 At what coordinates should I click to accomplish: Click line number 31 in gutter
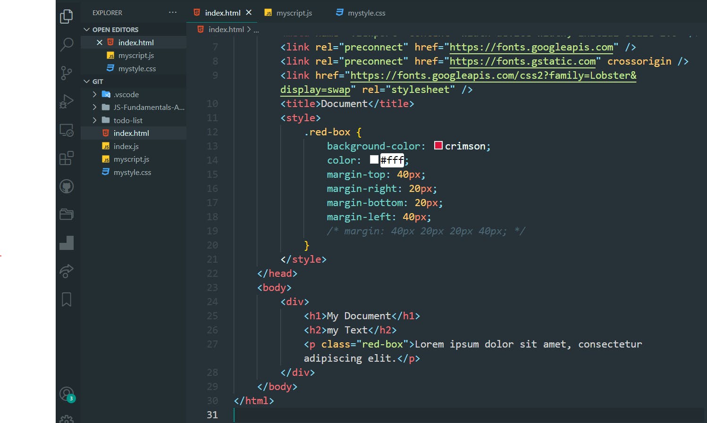[x=212, y=415]
